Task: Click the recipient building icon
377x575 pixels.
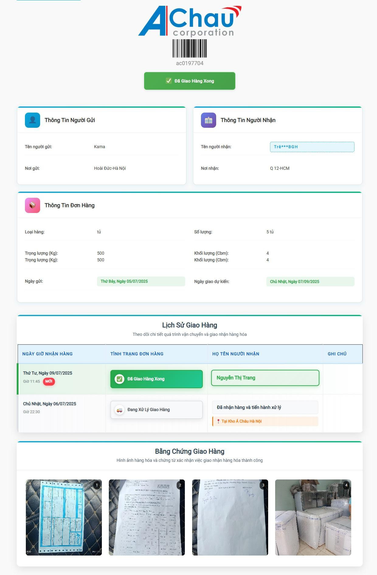Action: click(x=209, y=120)
